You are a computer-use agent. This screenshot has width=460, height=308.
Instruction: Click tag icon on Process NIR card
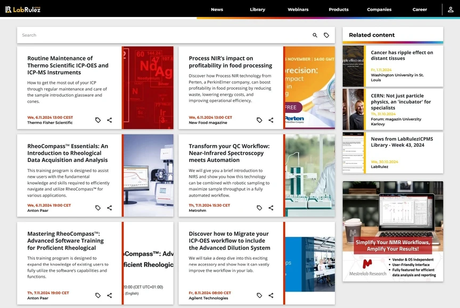259,120
